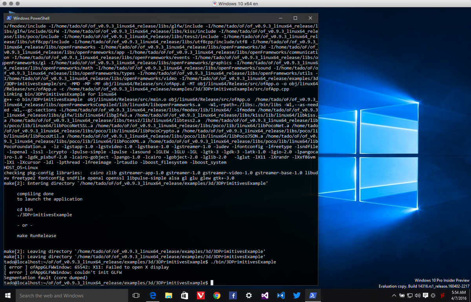This screenshot has height=302, width=471.
Task: Click the 'make RunRelease' line
Action: point(37,236)
